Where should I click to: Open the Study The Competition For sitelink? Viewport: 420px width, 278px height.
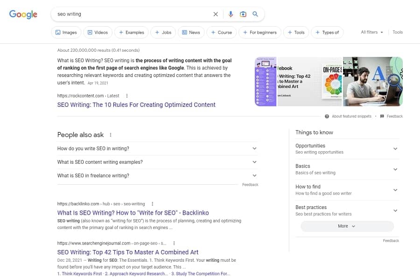202,274
